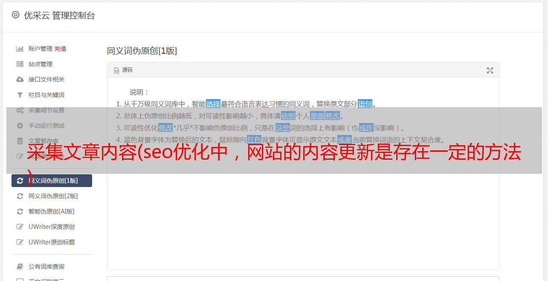Click the highlighted word 选择 in the text
548x281 pixels.
tap(213, 104)
